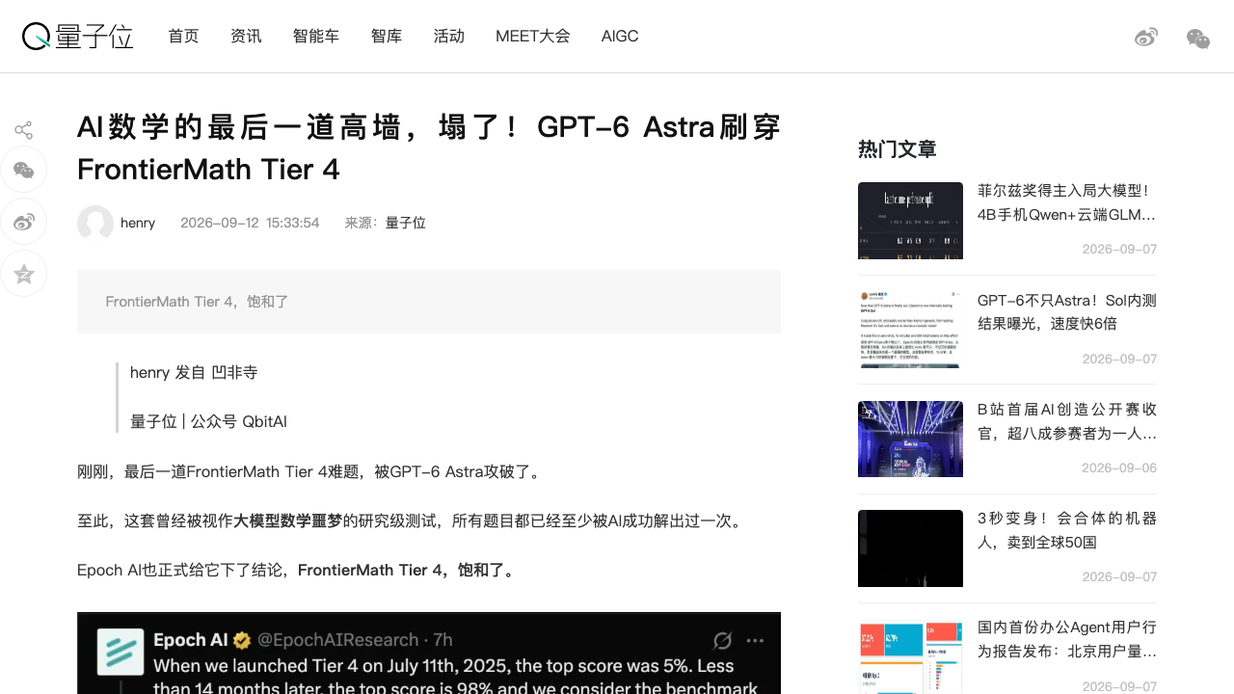Screen dimensions: 1234x694
Task: Open article 菲尔兹奖得主入局大模型
Action: pyautogui.click(x=1067, y=202)
